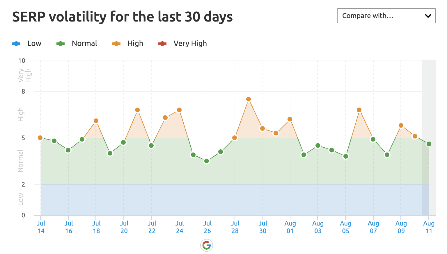Select the Aug 11 green data point
Viewport: 447px width, 254px height.
tap(429, 144)
